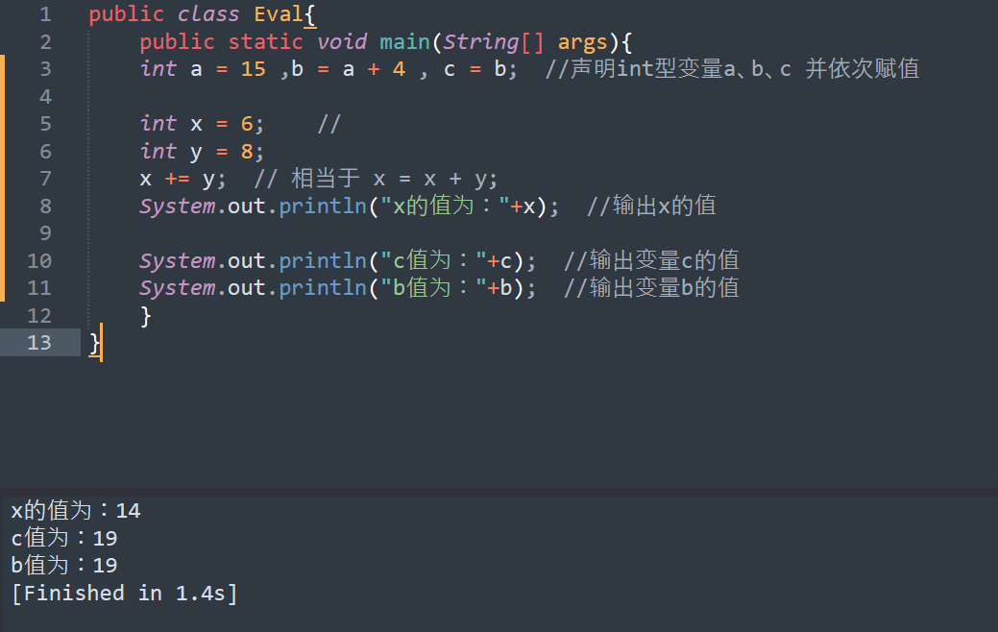The image size is (998, 632).
Task: Click the 'class' keyword on line 1
Action: [208, 14]
